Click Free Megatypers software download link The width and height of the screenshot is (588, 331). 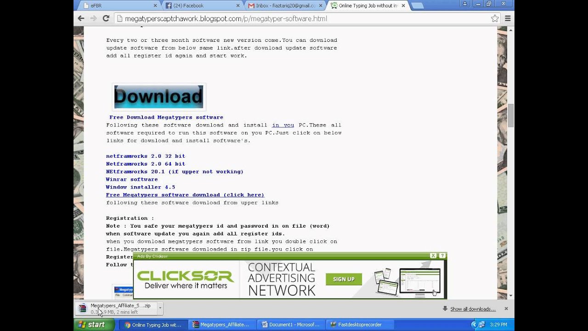[185, 195]
